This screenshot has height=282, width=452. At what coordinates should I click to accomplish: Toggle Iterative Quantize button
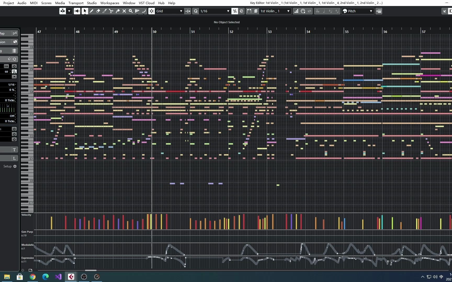point(235,11)
